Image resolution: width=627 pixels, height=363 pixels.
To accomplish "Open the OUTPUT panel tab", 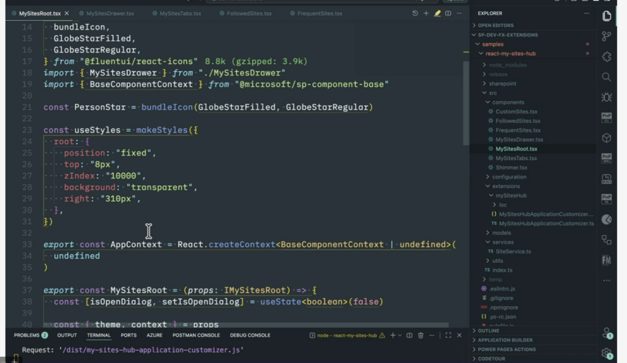I will [67, 335].
